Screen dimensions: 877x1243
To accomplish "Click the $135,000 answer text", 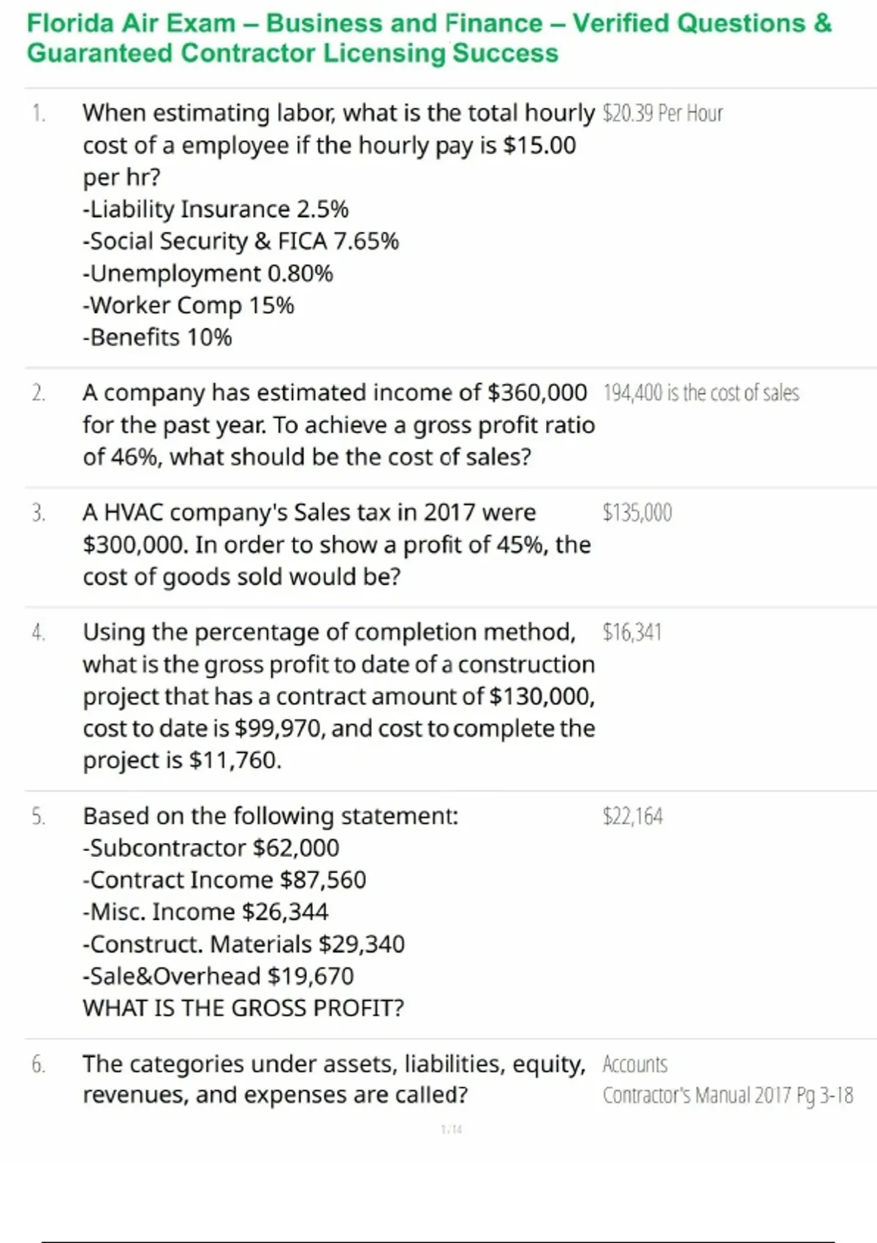I will (637, 513).
